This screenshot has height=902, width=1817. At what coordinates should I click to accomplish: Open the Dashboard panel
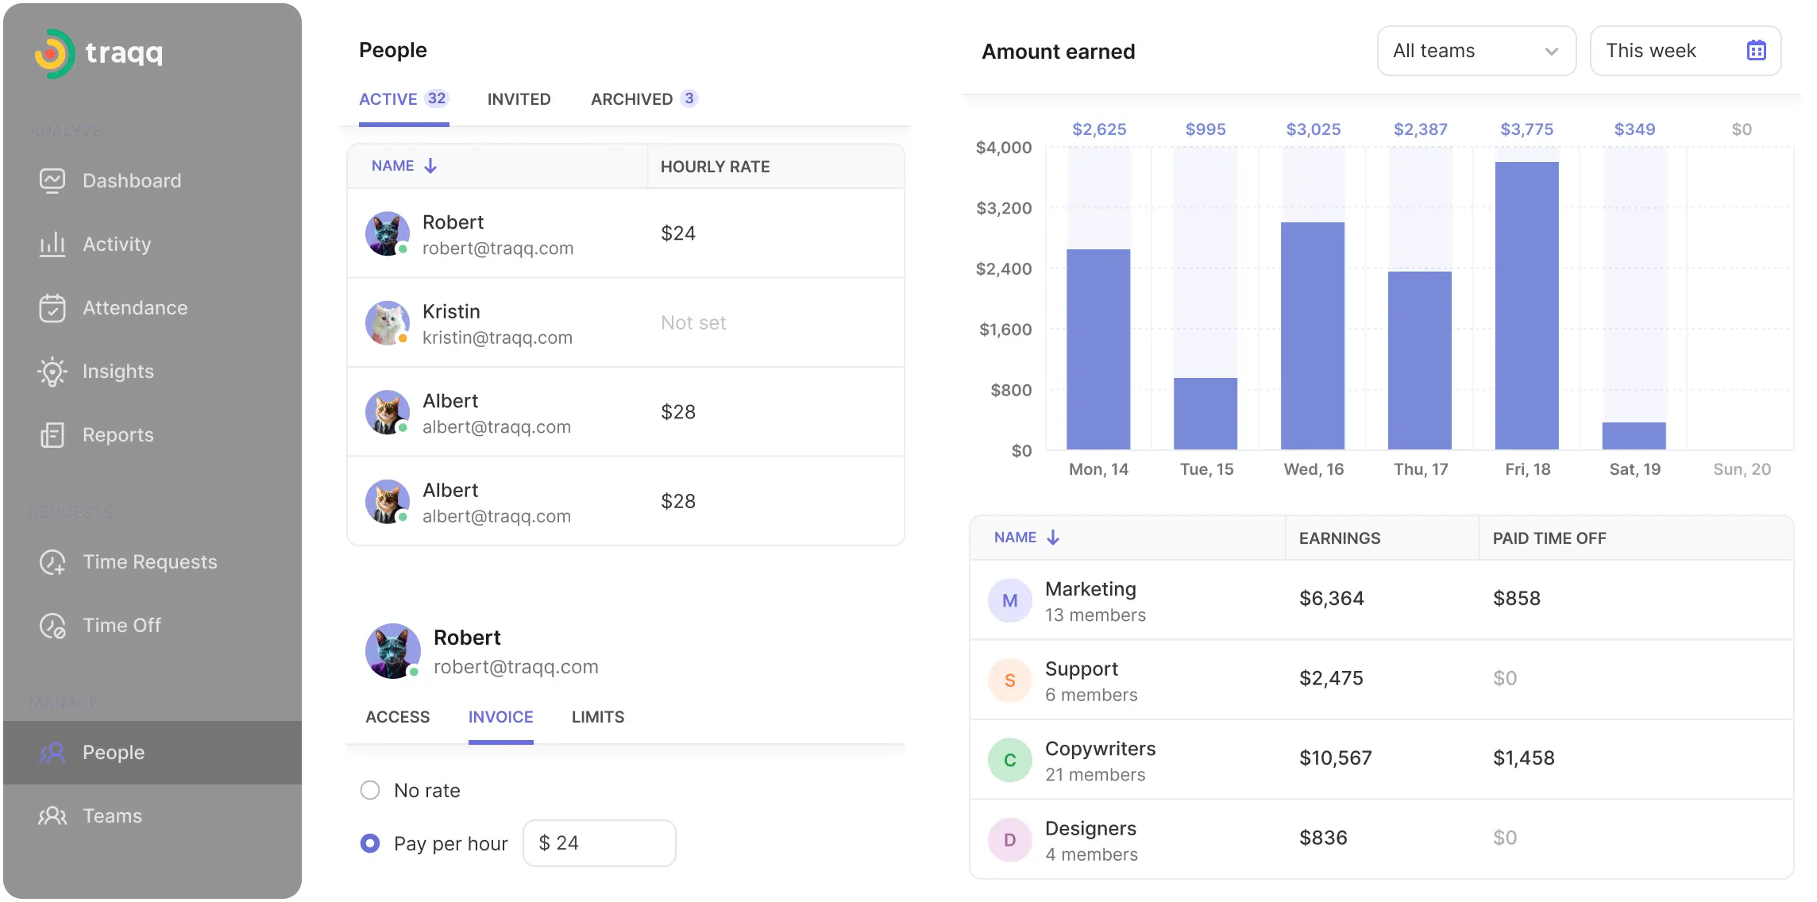pos(131,180)
